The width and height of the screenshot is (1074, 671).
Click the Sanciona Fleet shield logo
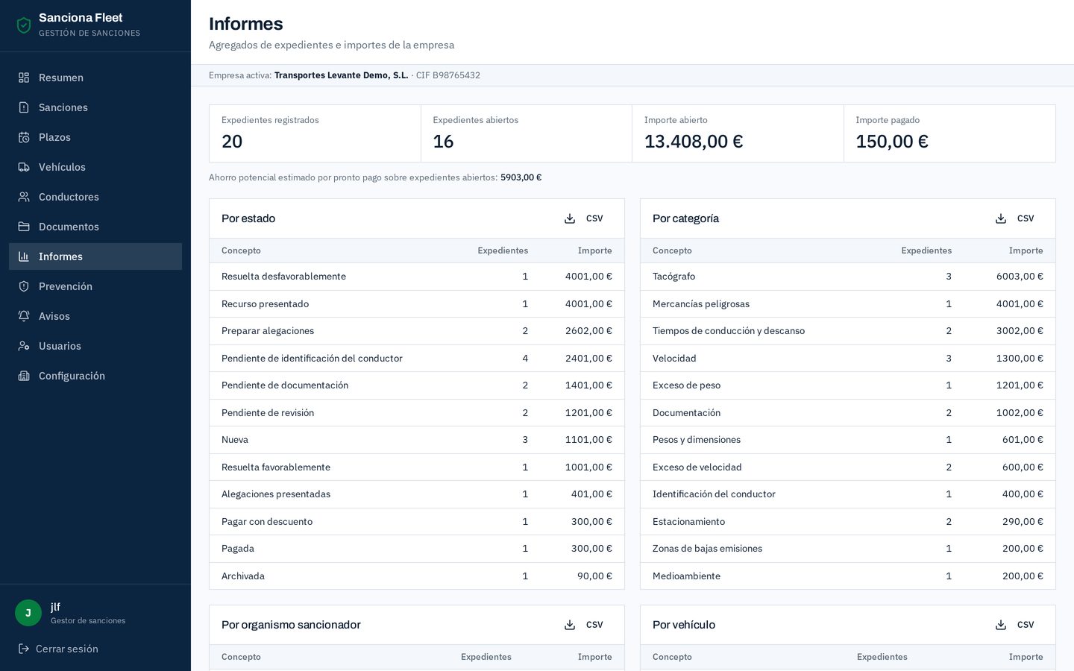24,25
